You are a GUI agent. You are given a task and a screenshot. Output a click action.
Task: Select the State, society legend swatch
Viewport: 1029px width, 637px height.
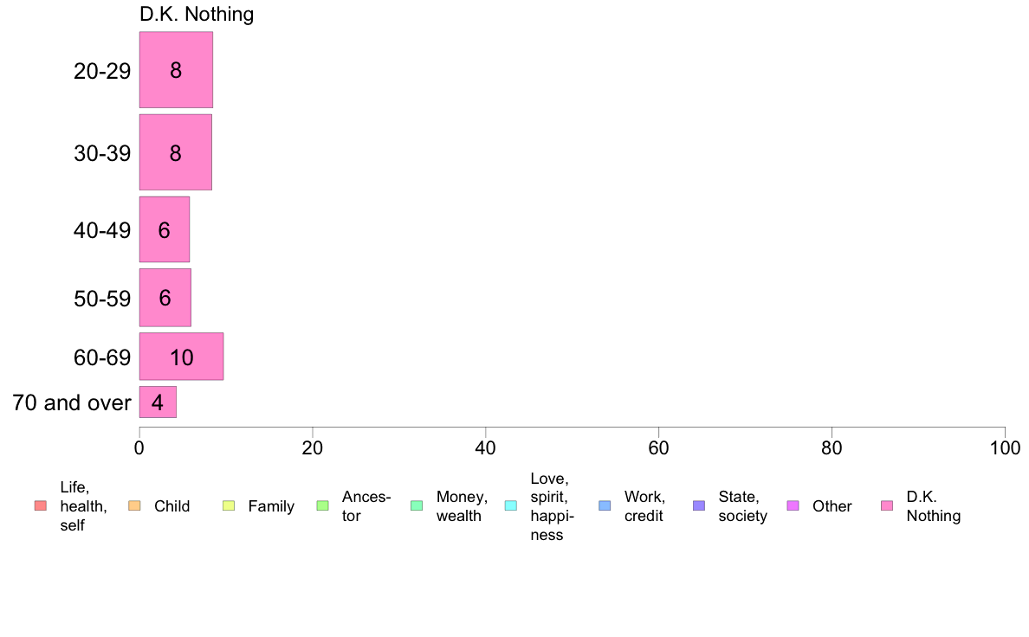pyautogui.click(x=699, y=505)
